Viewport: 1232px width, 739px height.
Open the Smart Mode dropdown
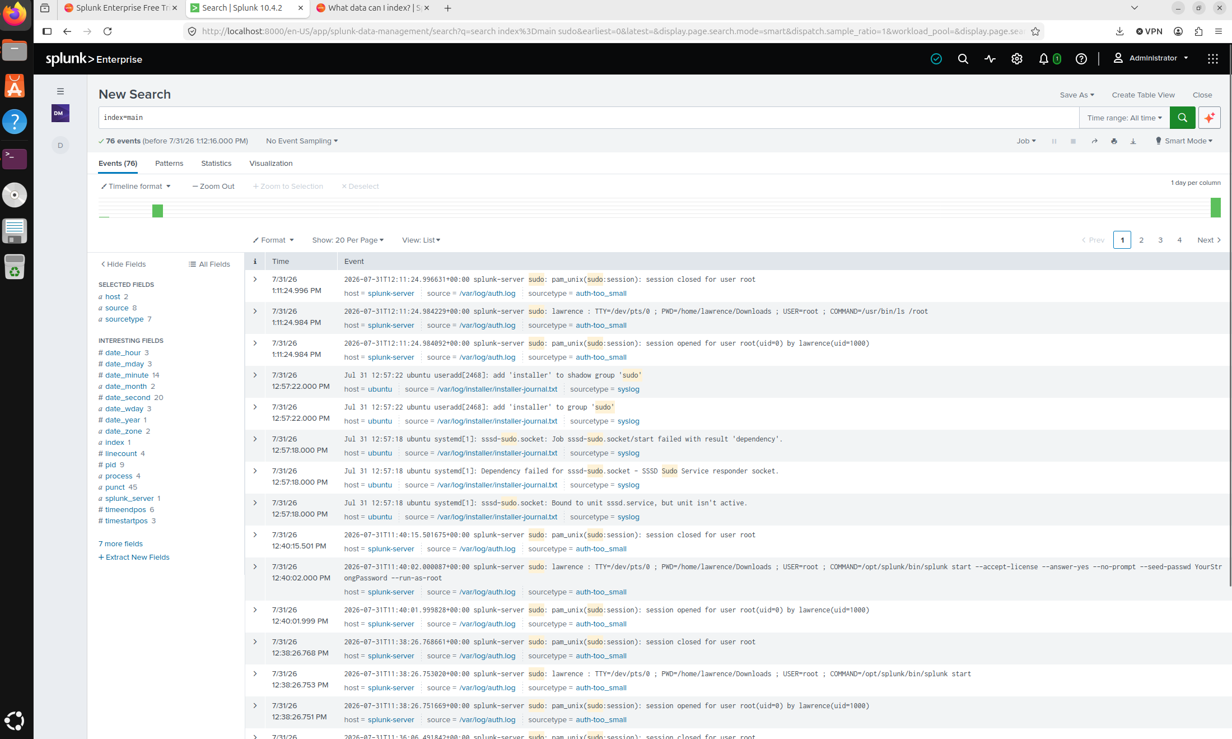1184,141
